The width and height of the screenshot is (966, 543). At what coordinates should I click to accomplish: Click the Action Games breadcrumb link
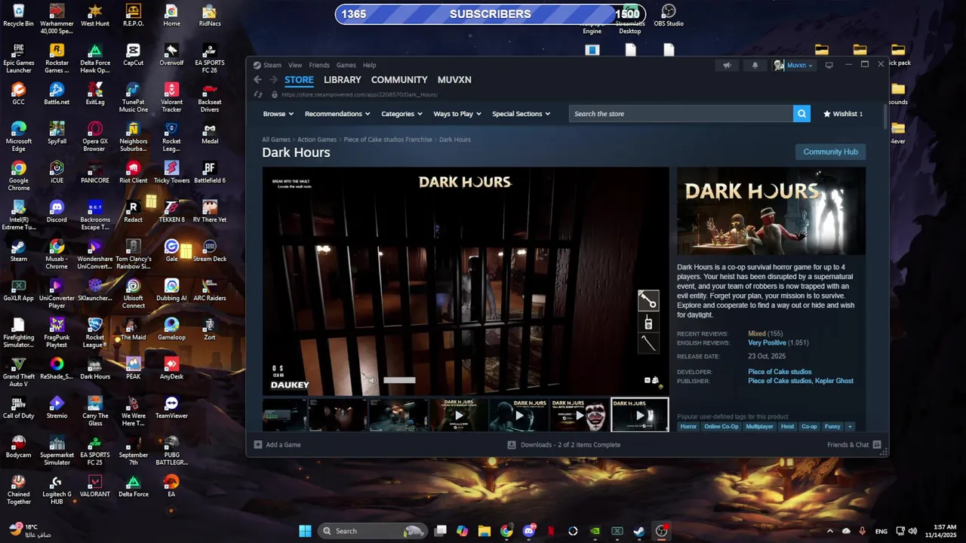317,140
